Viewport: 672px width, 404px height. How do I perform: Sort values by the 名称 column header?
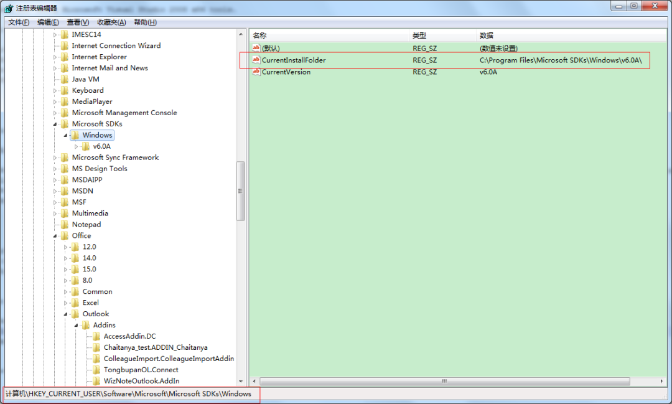[x=329, y=35]
